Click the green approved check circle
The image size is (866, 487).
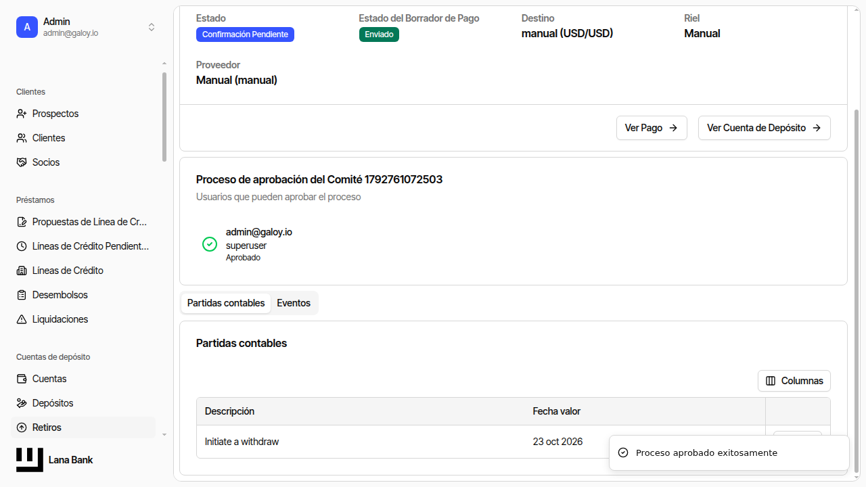point(210,244)
